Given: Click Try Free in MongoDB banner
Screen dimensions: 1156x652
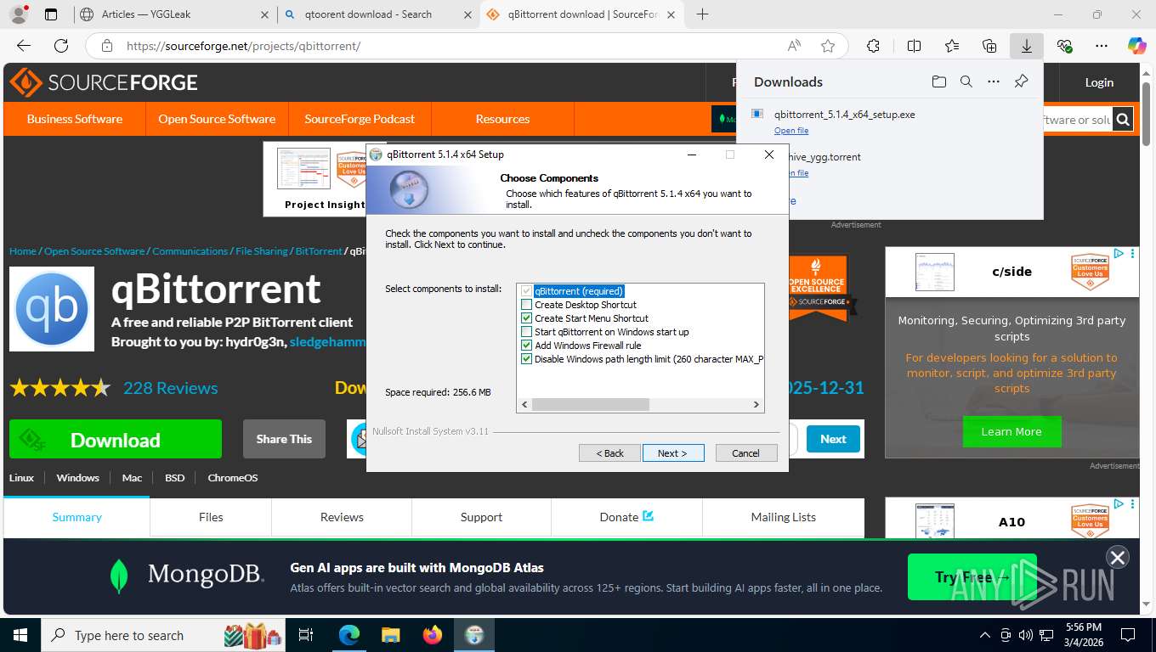Looking at the screenshot, I should tap(972, 577).
